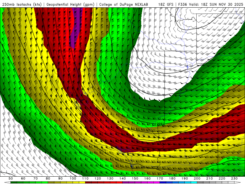Click the legend value 150
This screenshot has width=245, height=184.
[135, 178]
